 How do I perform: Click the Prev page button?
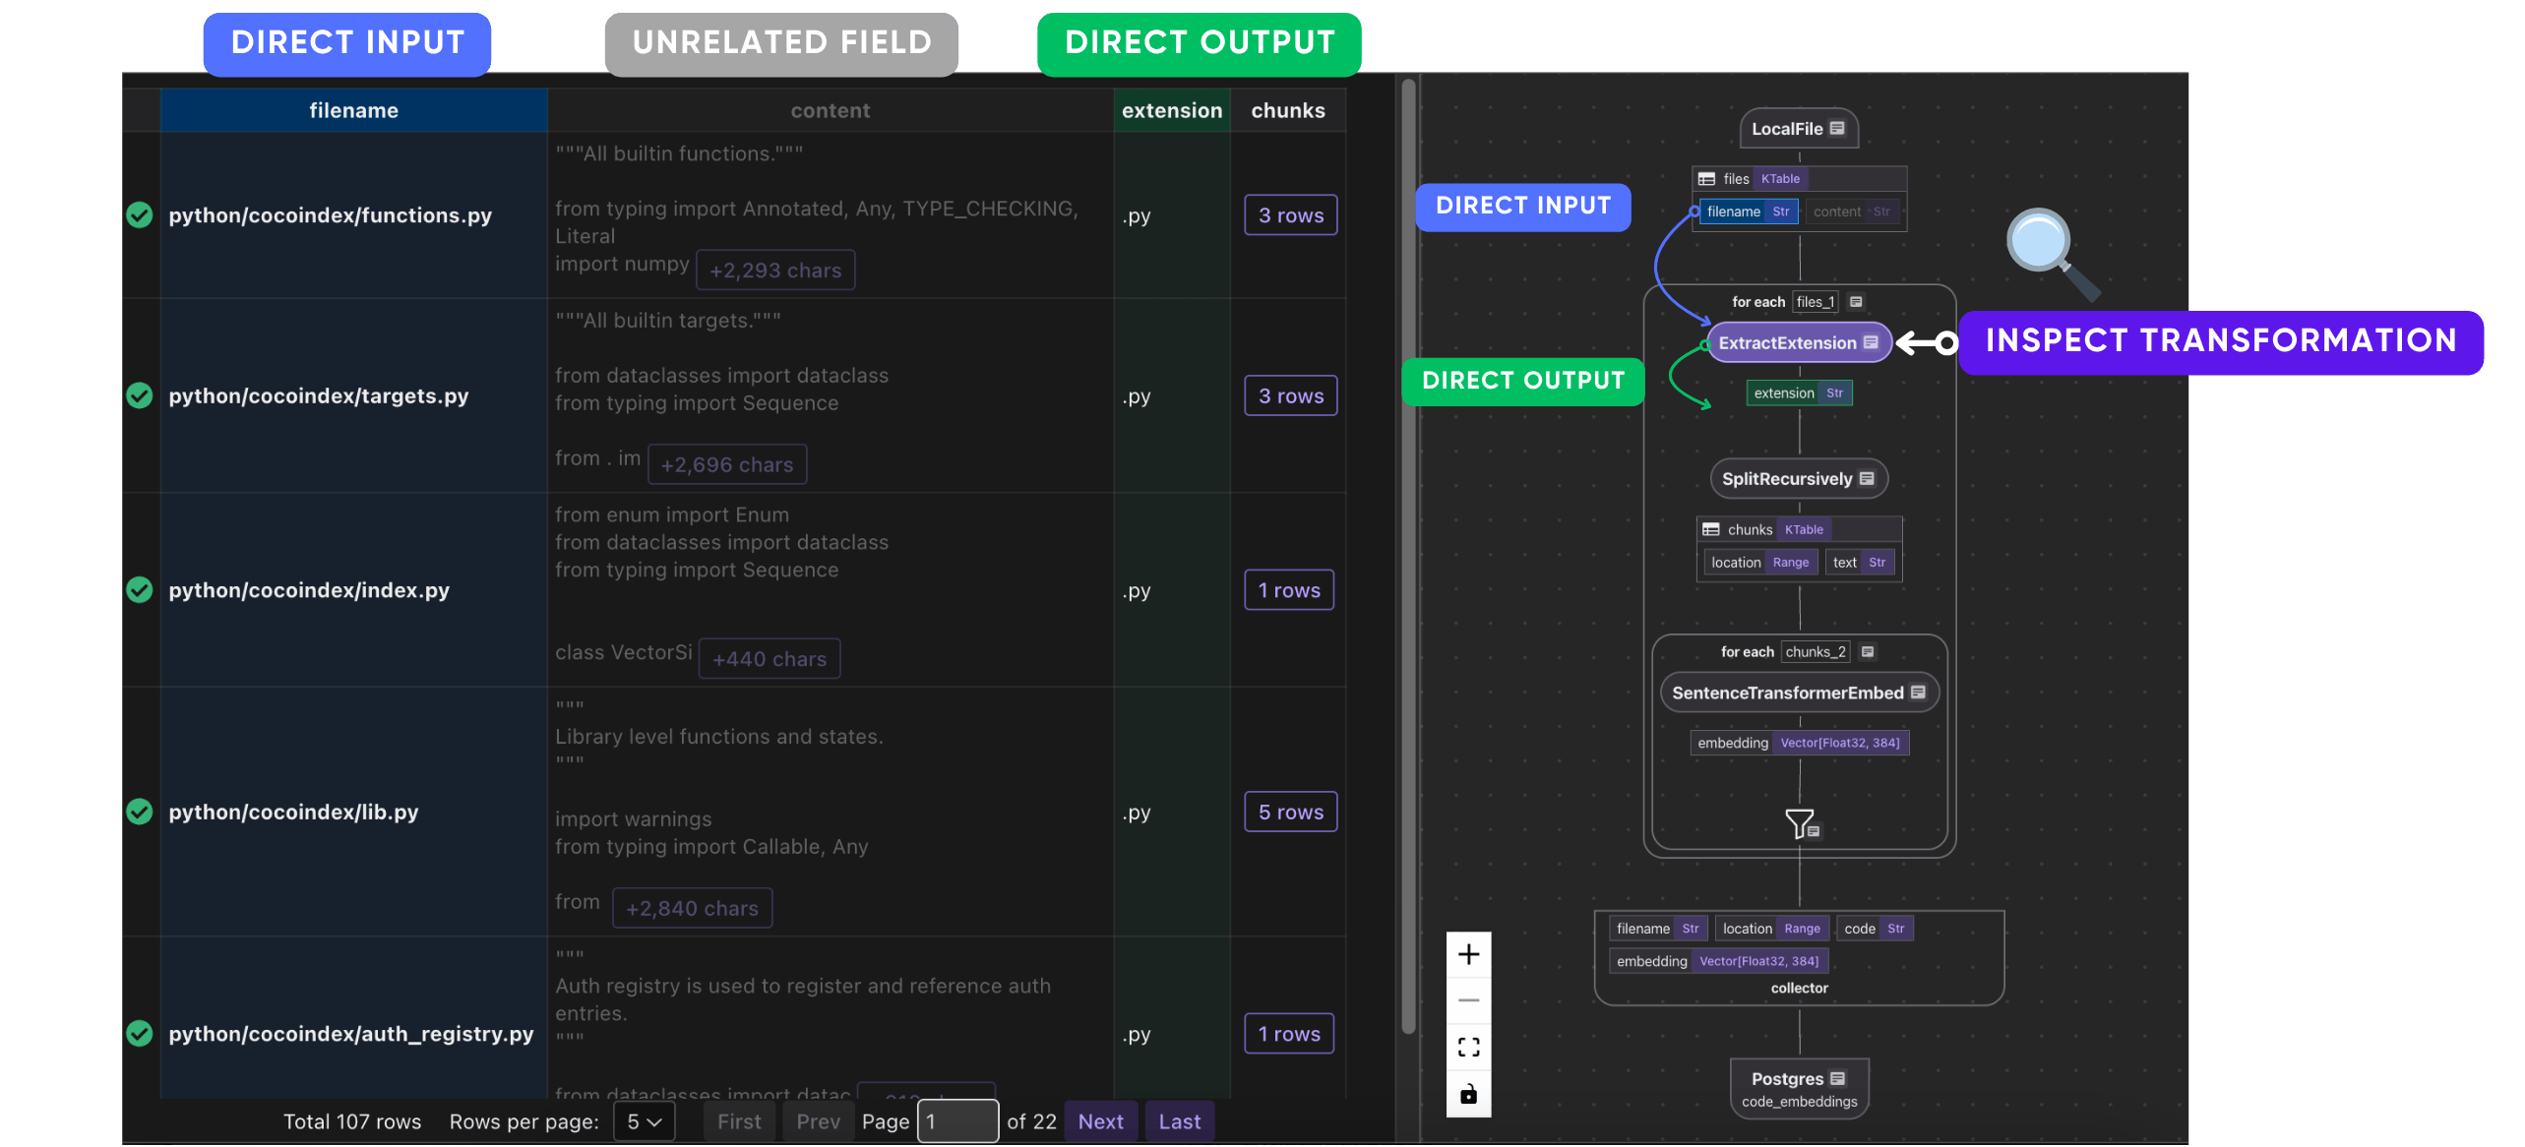(x=818, y=1121)
